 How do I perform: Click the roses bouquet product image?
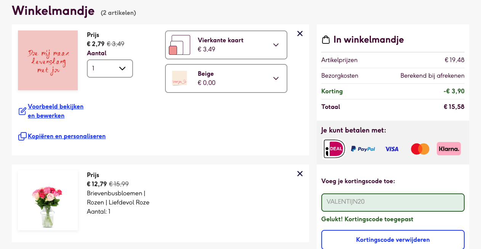[x=48, y=201]
